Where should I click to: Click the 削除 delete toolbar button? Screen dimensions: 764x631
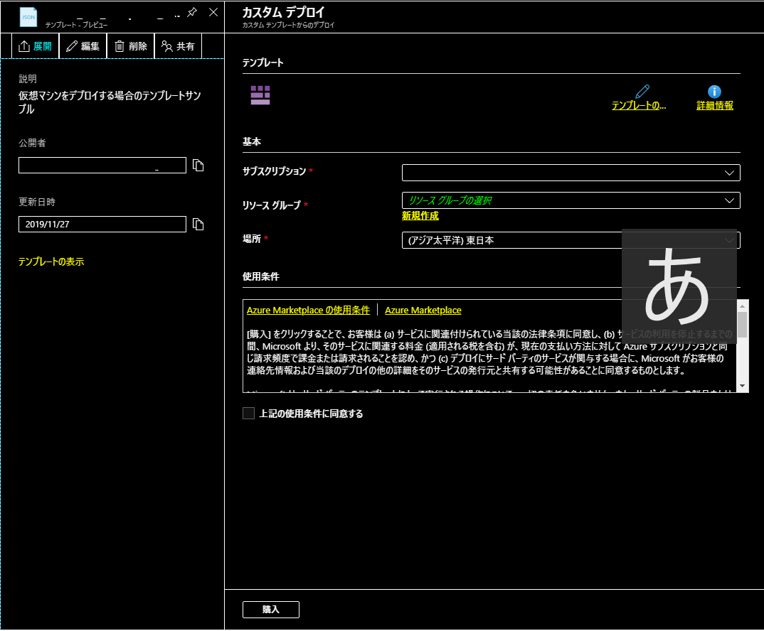pos(131,46)
